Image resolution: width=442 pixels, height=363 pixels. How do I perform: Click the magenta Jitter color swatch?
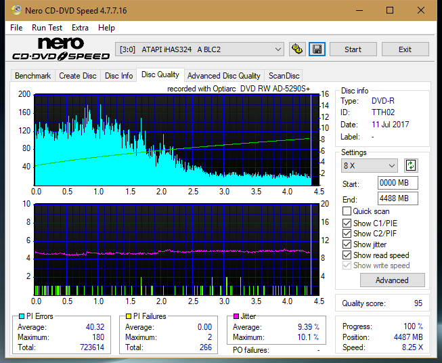pos(236,316)
